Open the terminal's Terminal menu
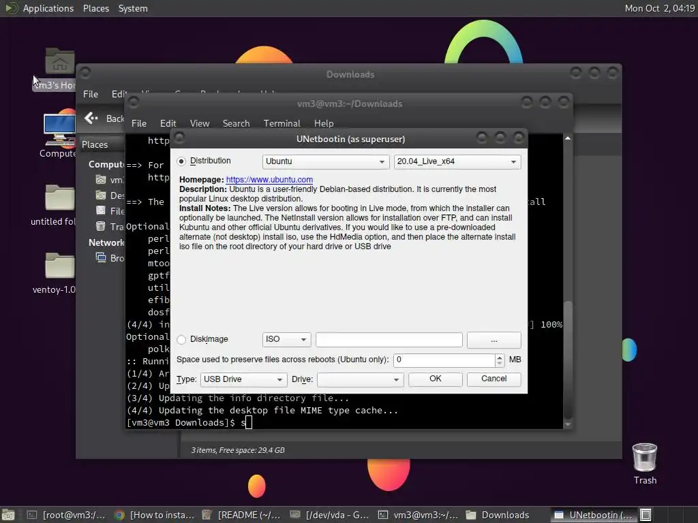The height and width of the screenshot is (523, 698). pyautogui.click(x=282, y=124)
